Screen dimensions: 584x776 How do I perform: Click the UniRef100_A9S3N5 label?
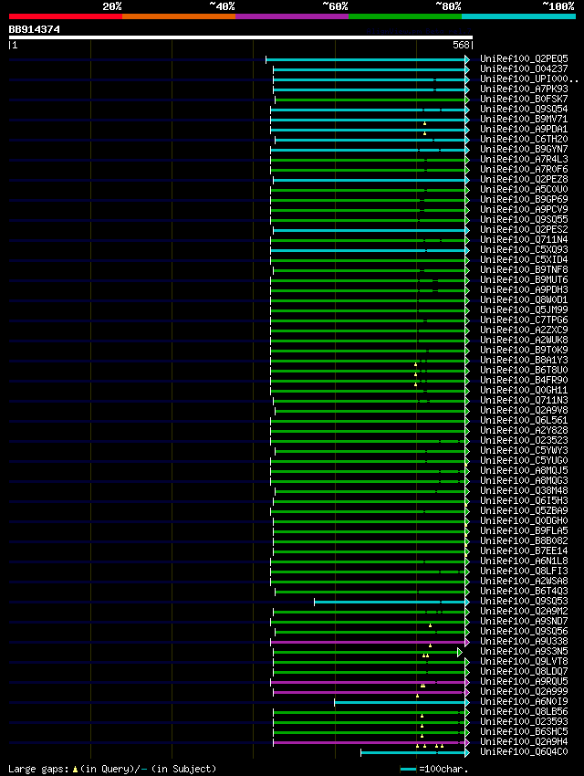[x=524, y=652]
